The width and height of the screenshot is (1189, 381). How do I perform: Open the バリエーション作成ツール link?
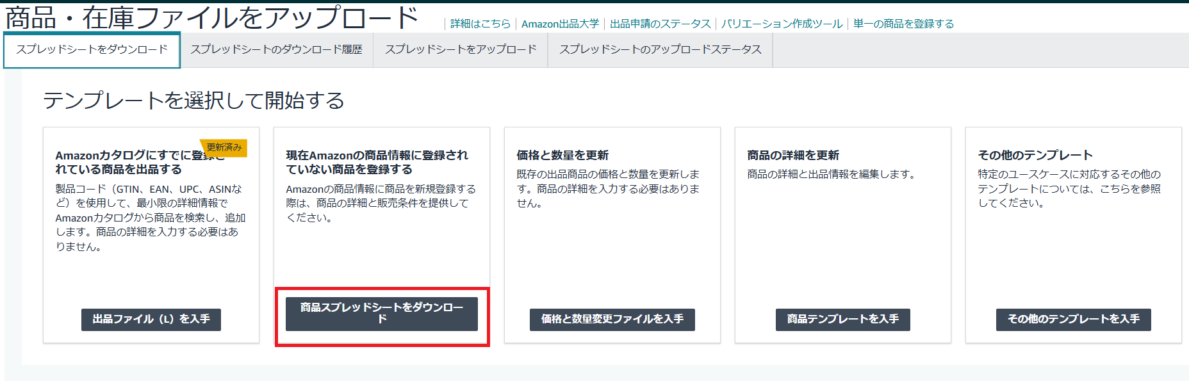(782, 24)
